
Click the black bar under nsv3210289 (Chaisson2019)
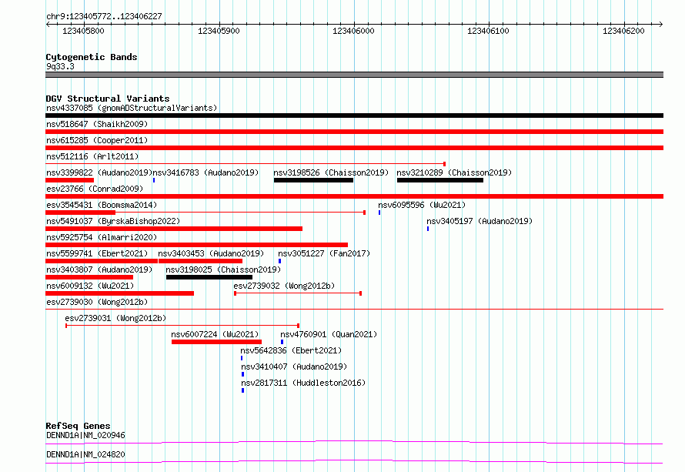(440, 180)
